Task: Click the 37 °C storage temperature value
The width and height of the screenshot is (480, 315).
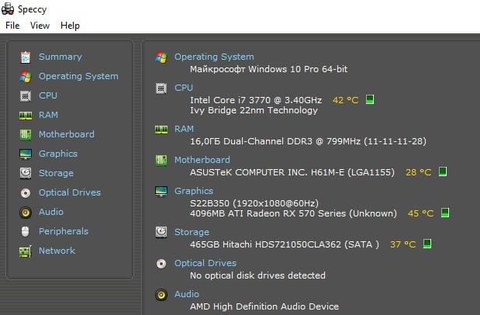Action: (403, 244)
